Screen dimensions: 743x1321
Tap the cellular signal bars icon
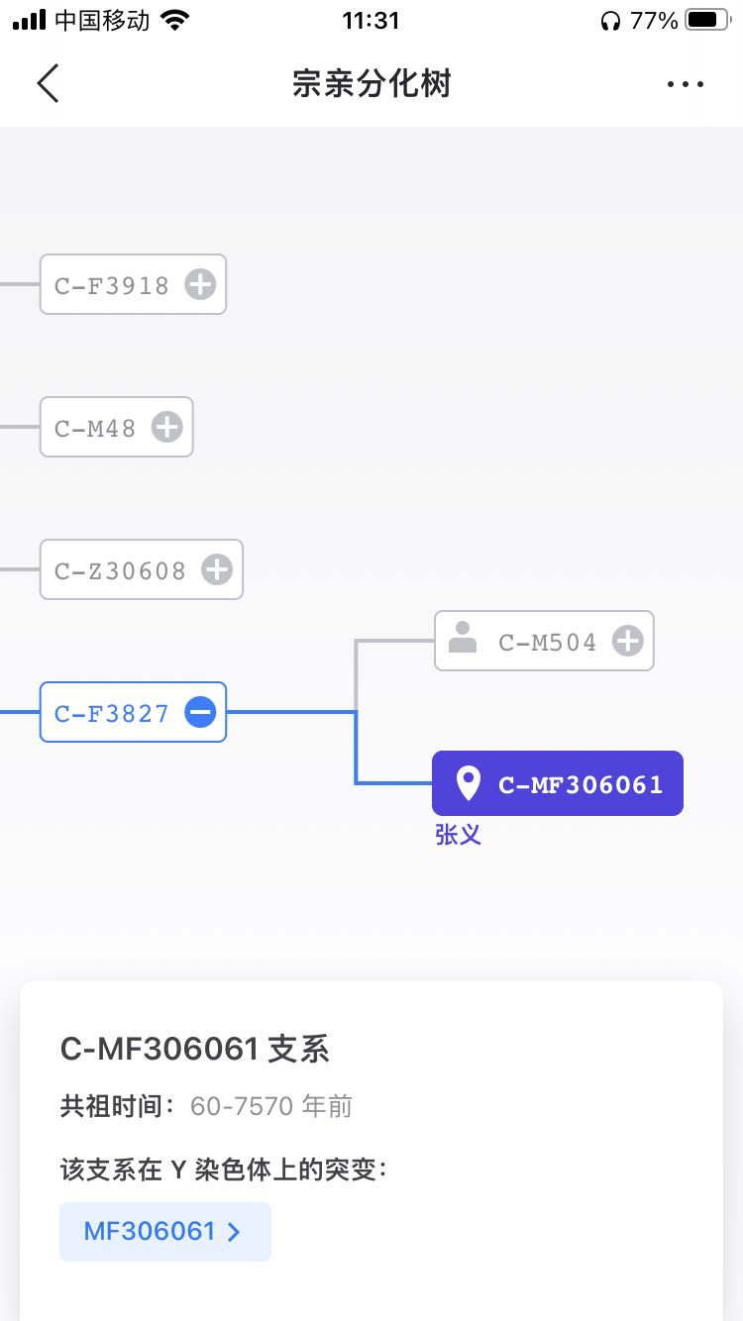tap(30, 20)
